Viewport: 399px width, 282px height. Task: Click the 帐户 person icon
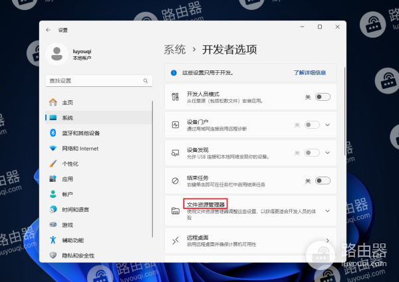(53, 194)
